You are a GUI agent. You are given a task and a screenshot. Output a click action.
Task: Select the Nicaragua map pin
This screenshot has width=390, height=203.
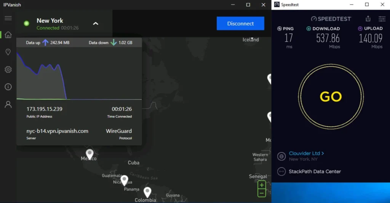[124, 180]
